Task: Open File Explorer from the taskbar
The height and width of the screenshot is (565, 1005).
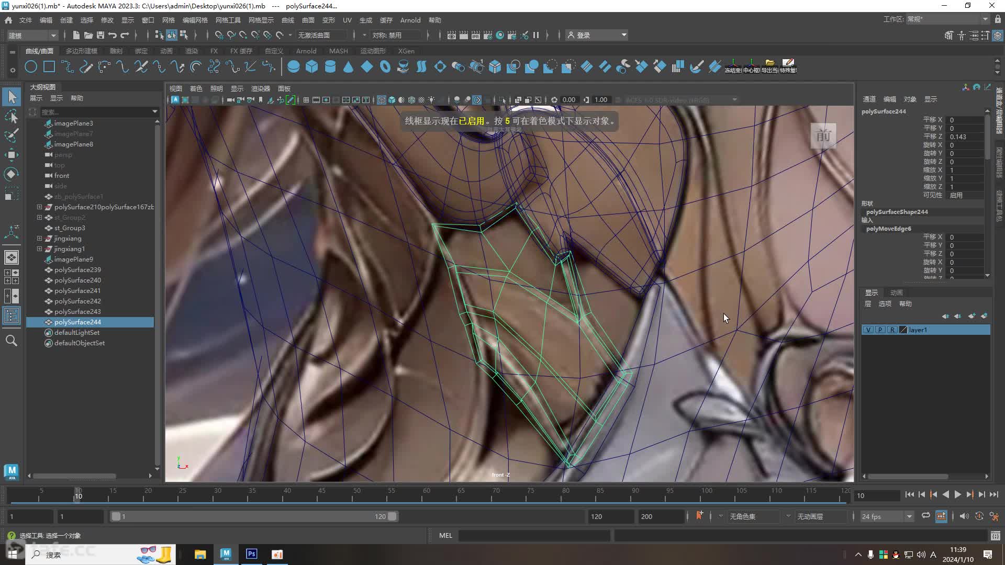Action: tap(200, 554)
